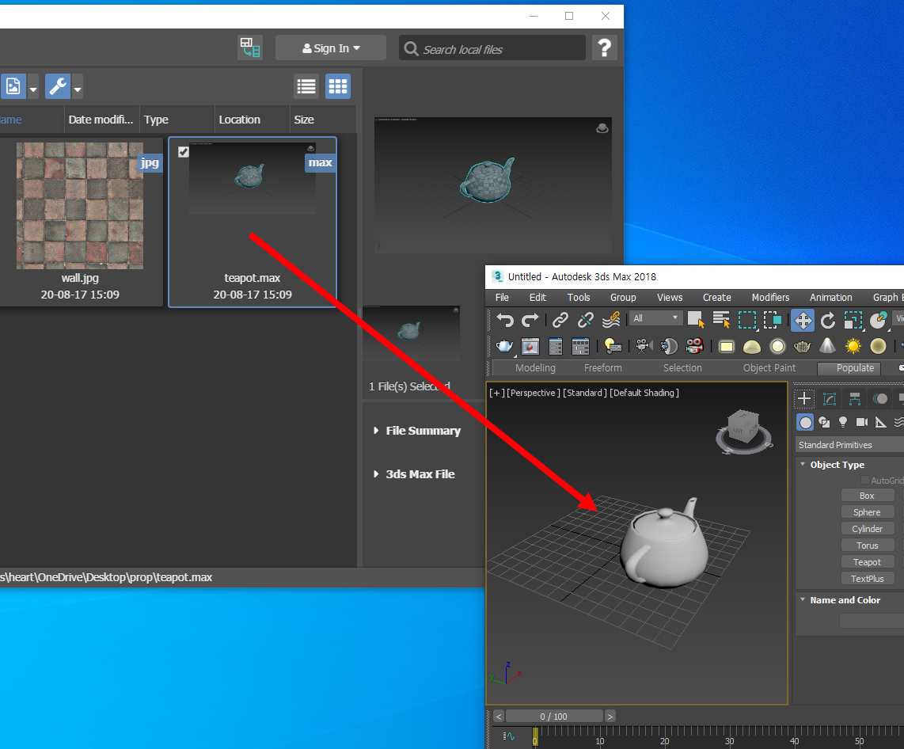
Task: Open the File menu in 3ds Max
Action: point(502,298)
